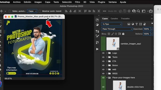Click the share export icon
This screenshot has width=161, height=90.
[151, 11]
